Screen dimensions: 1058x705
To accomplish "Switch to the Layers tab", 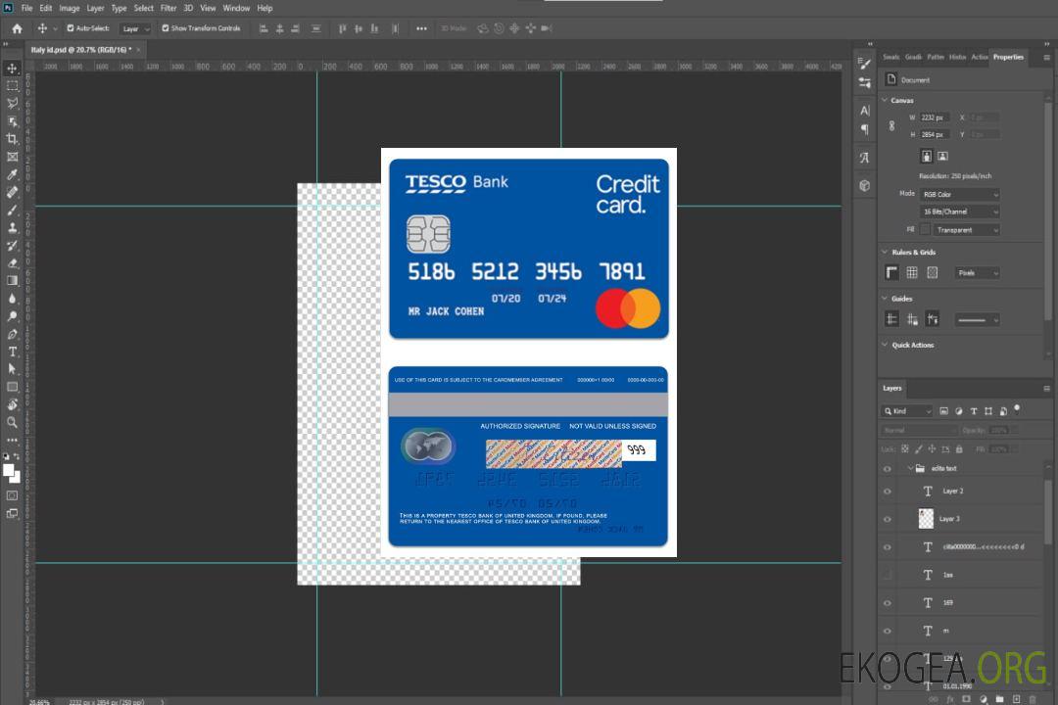I will pyautogui.click(x=892, y=388).
